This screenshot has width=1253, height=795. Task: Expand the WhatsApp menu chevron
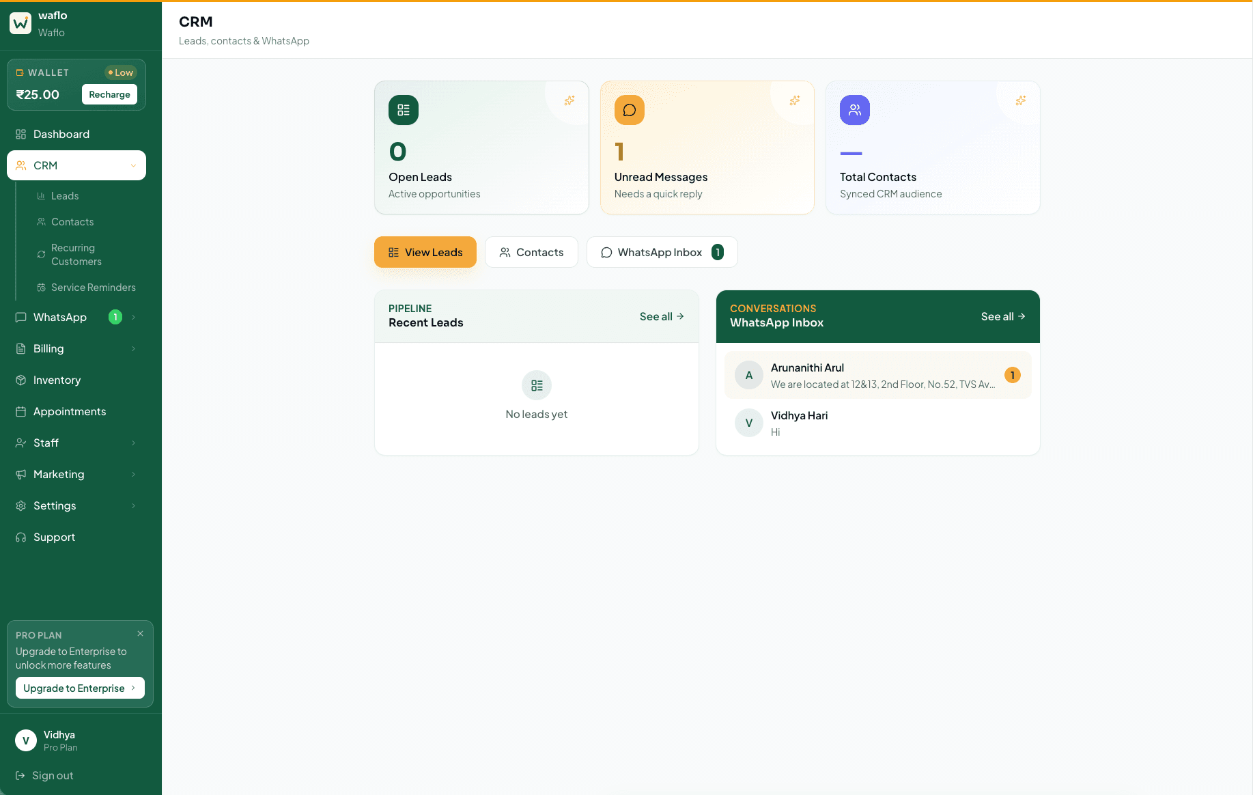coord(133,317)
